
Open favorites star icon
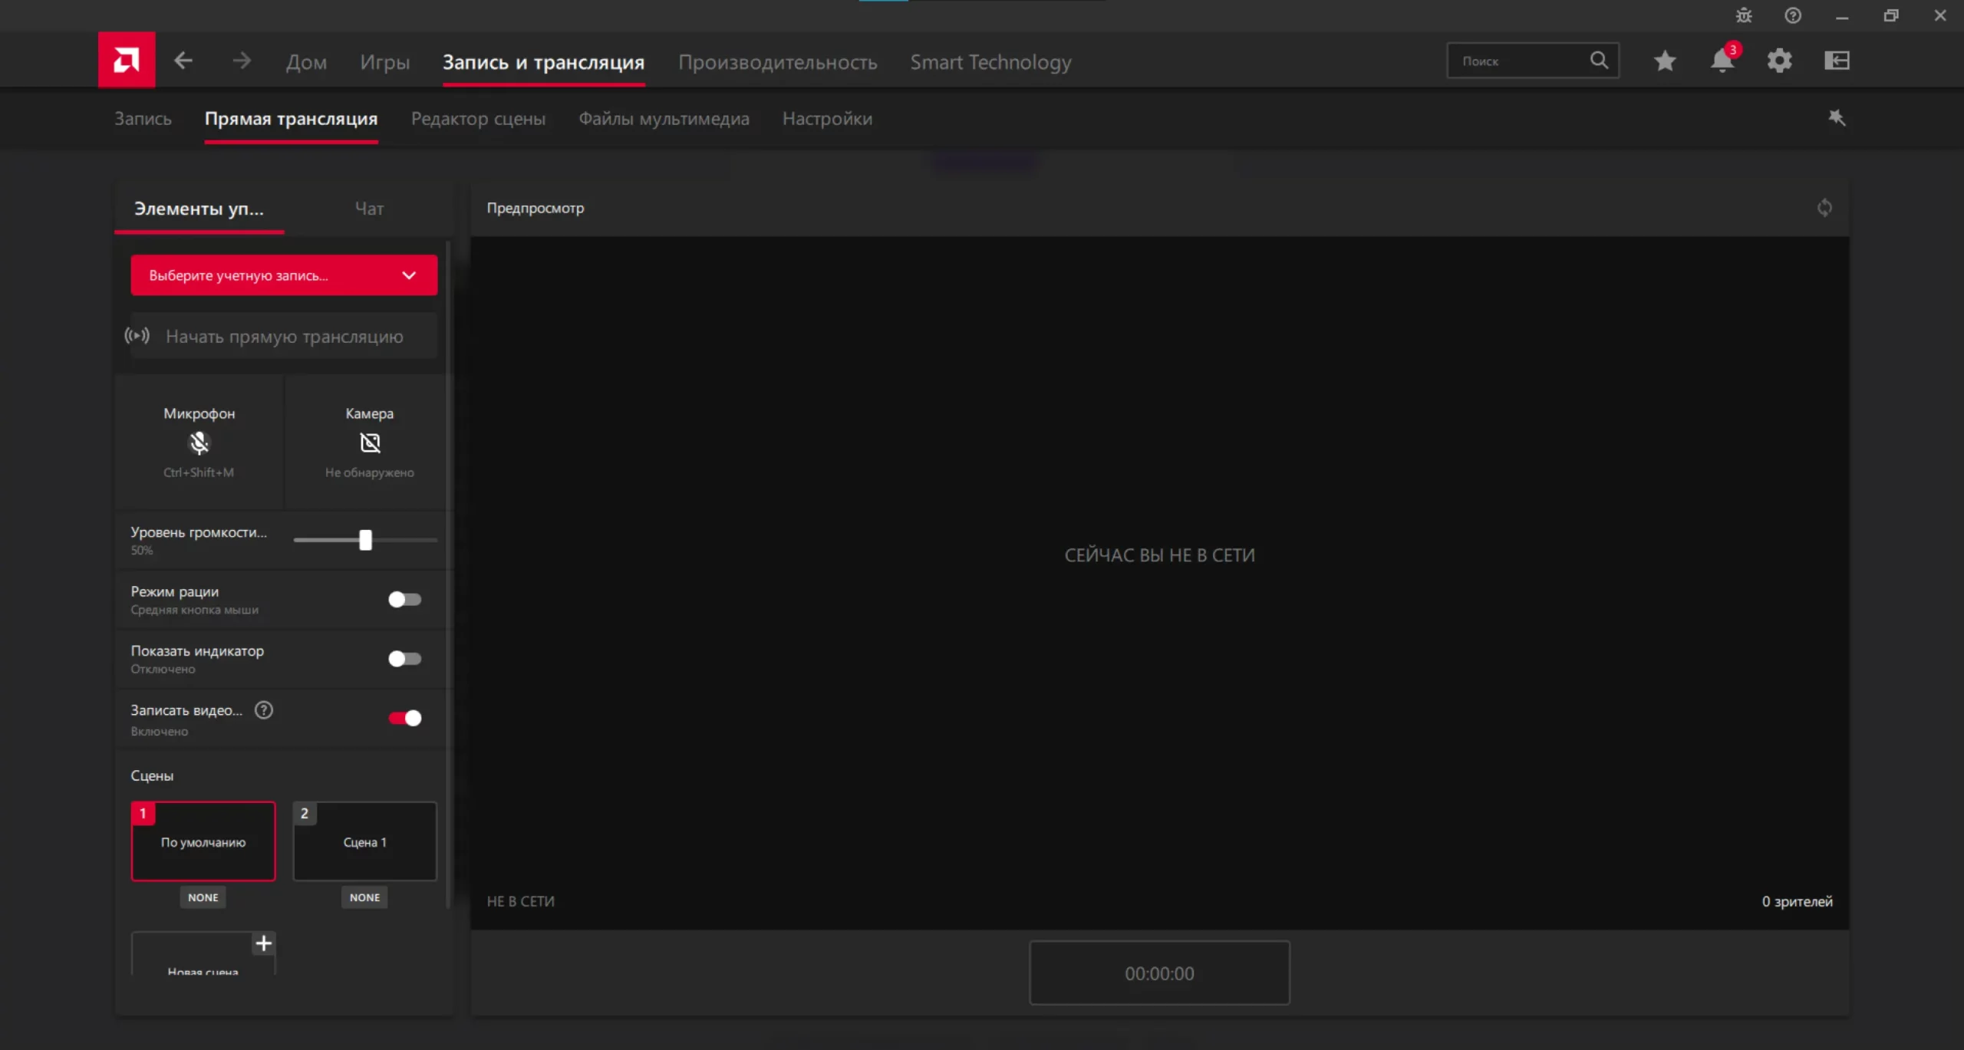click(1664, 61)
